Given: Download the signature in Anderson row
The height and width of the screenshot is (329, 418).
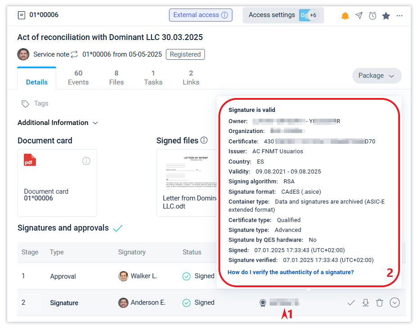Looking at the screenshot, I should (x=365, y=303).
